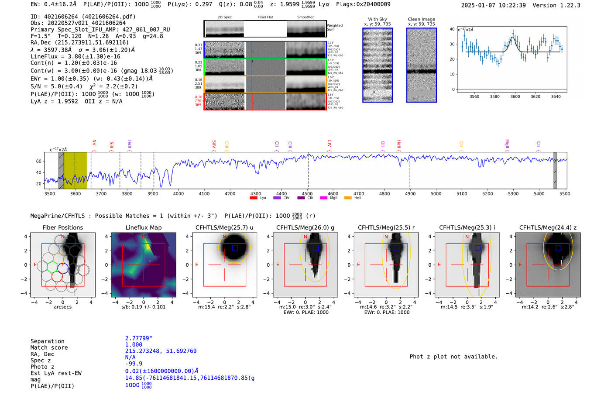Click the yellow highlighted band in the spectrum
611x416 pixels.
(x=76, y=171)
